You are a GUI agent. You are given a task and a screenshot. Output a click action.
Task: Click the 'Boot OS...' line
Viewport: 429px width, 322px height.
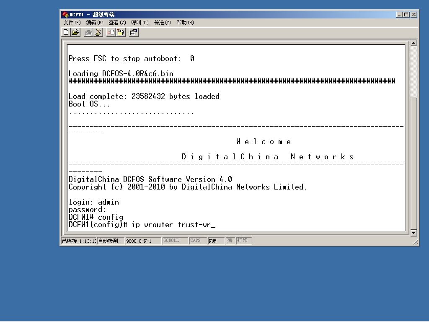click(89, 104)
